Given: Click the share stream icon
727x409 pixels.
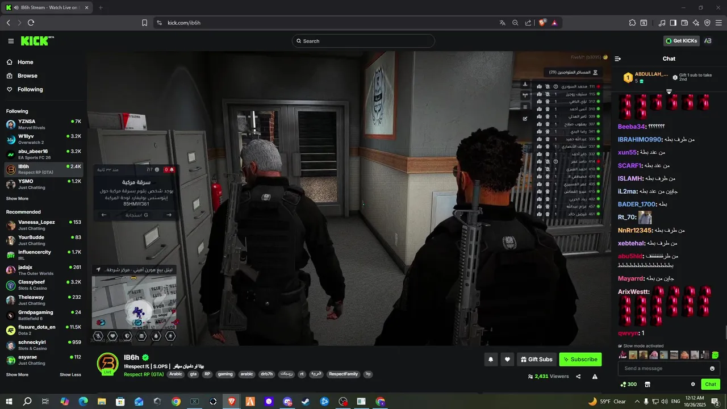Looking at the screenshot, I should 578,376.
